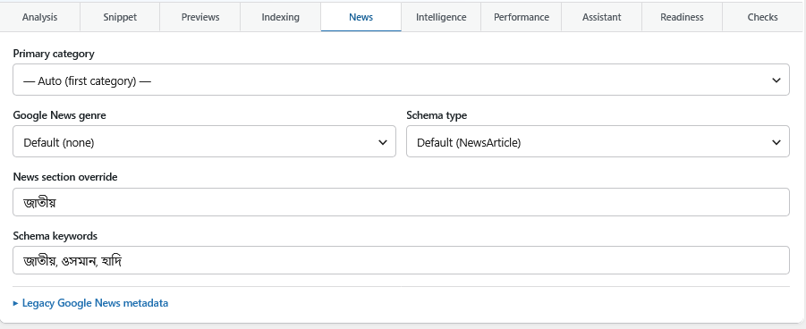Open the Google News genre dropdown
Viewport: 806px width, 329px height.
(x=204, y=141)
